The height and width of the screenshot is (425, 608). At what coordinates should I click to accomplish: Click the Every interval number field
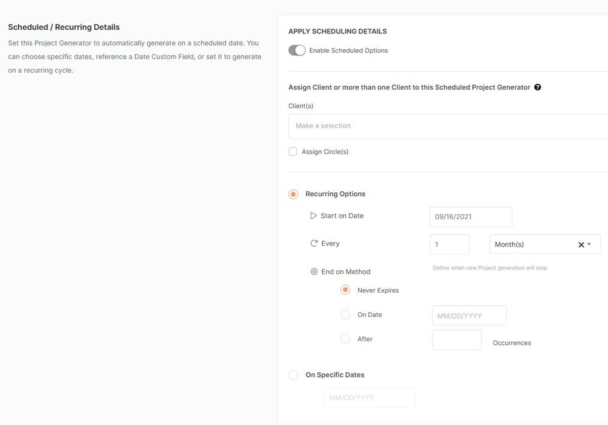(x=449, y=244)
